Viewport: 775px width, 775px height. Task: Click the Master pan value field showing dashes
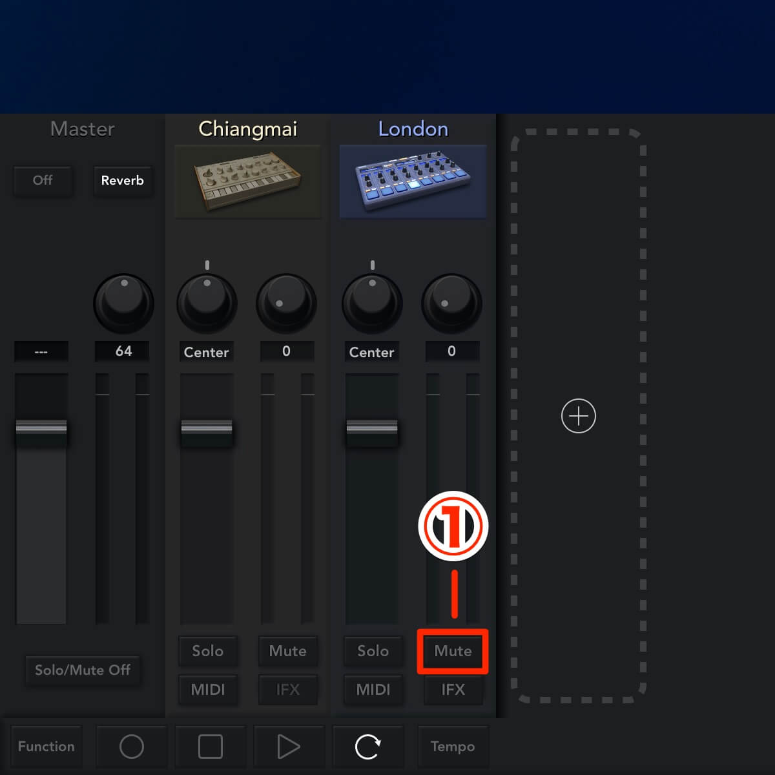(41, 352)
